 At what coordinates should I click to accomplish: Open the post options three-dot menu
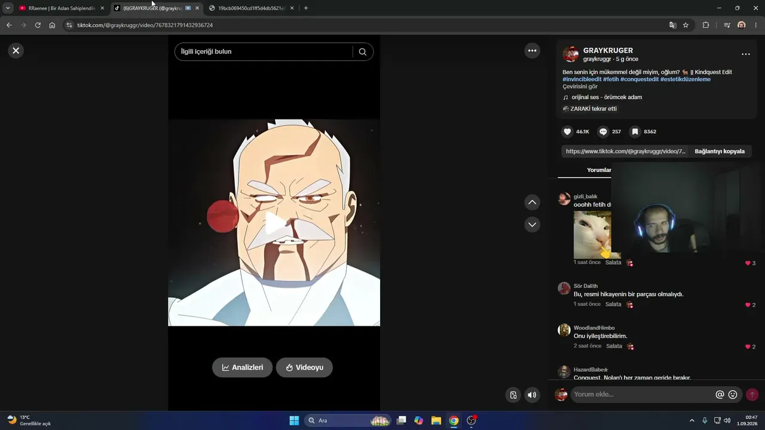point(745,54)
